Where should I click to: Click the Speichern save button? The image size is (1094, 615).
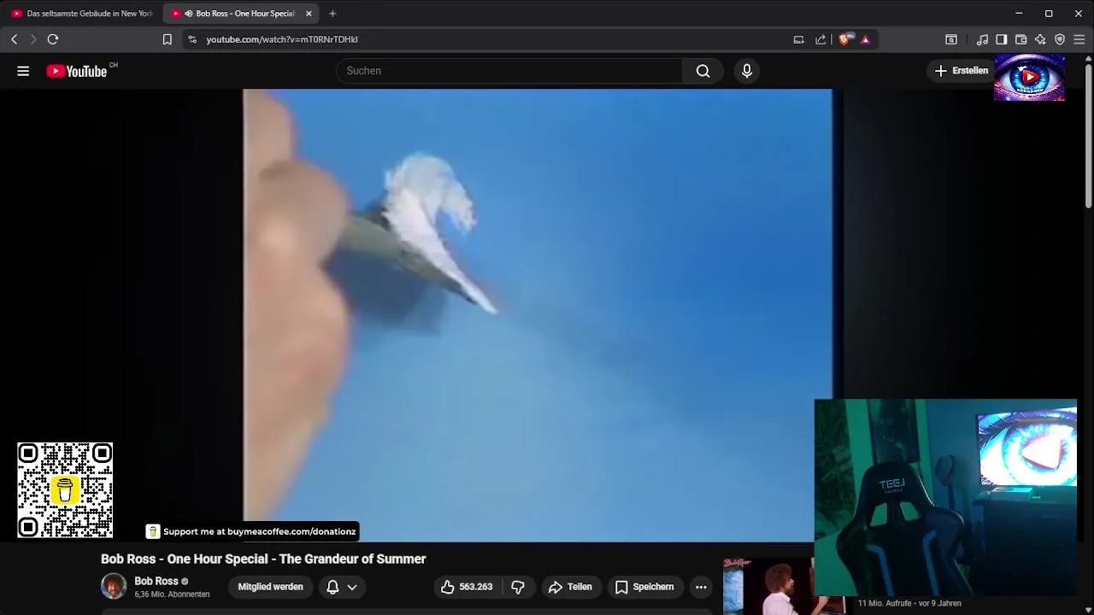[644, 587]
